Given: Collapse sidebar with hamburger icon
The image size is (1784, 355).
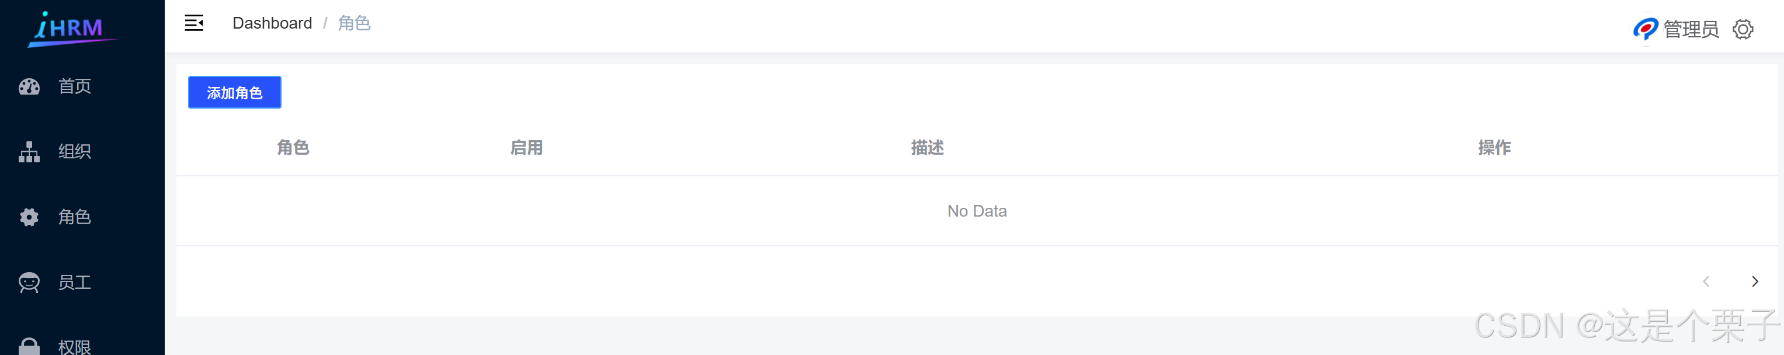Looking at the screenshot, I should tap(194, 23).
